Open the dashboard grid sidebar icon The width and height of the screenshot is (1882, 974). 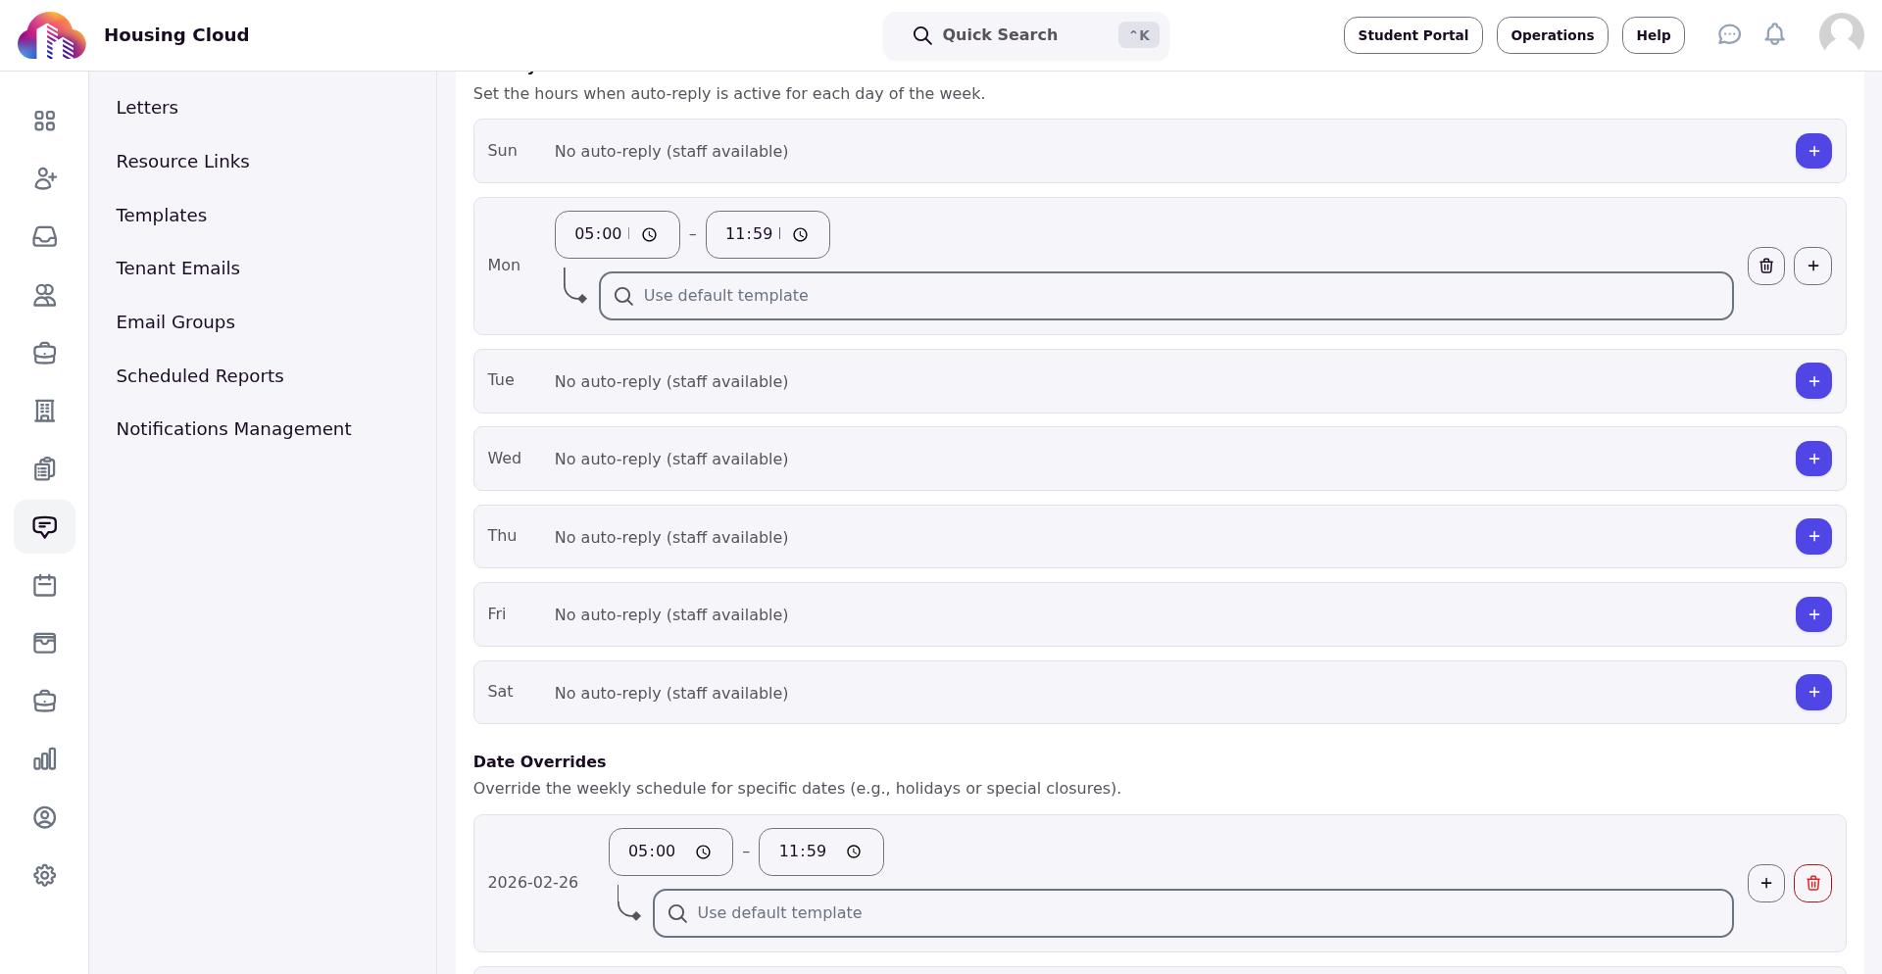click(x=44, y=121)
